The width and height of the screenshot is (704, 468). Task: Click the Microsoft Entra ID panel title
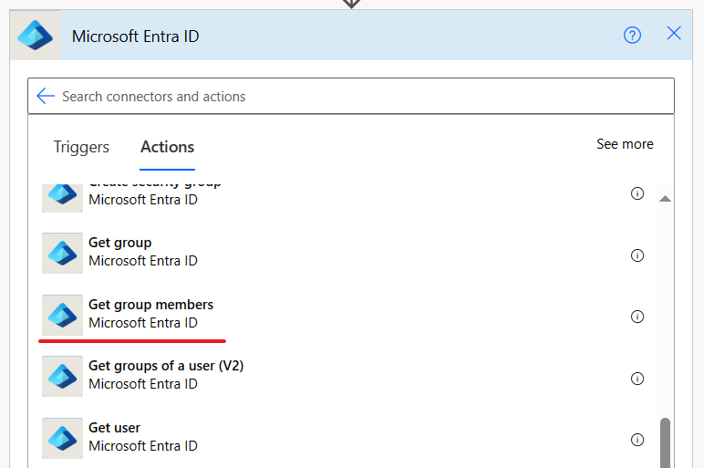(x=135, y=36)
